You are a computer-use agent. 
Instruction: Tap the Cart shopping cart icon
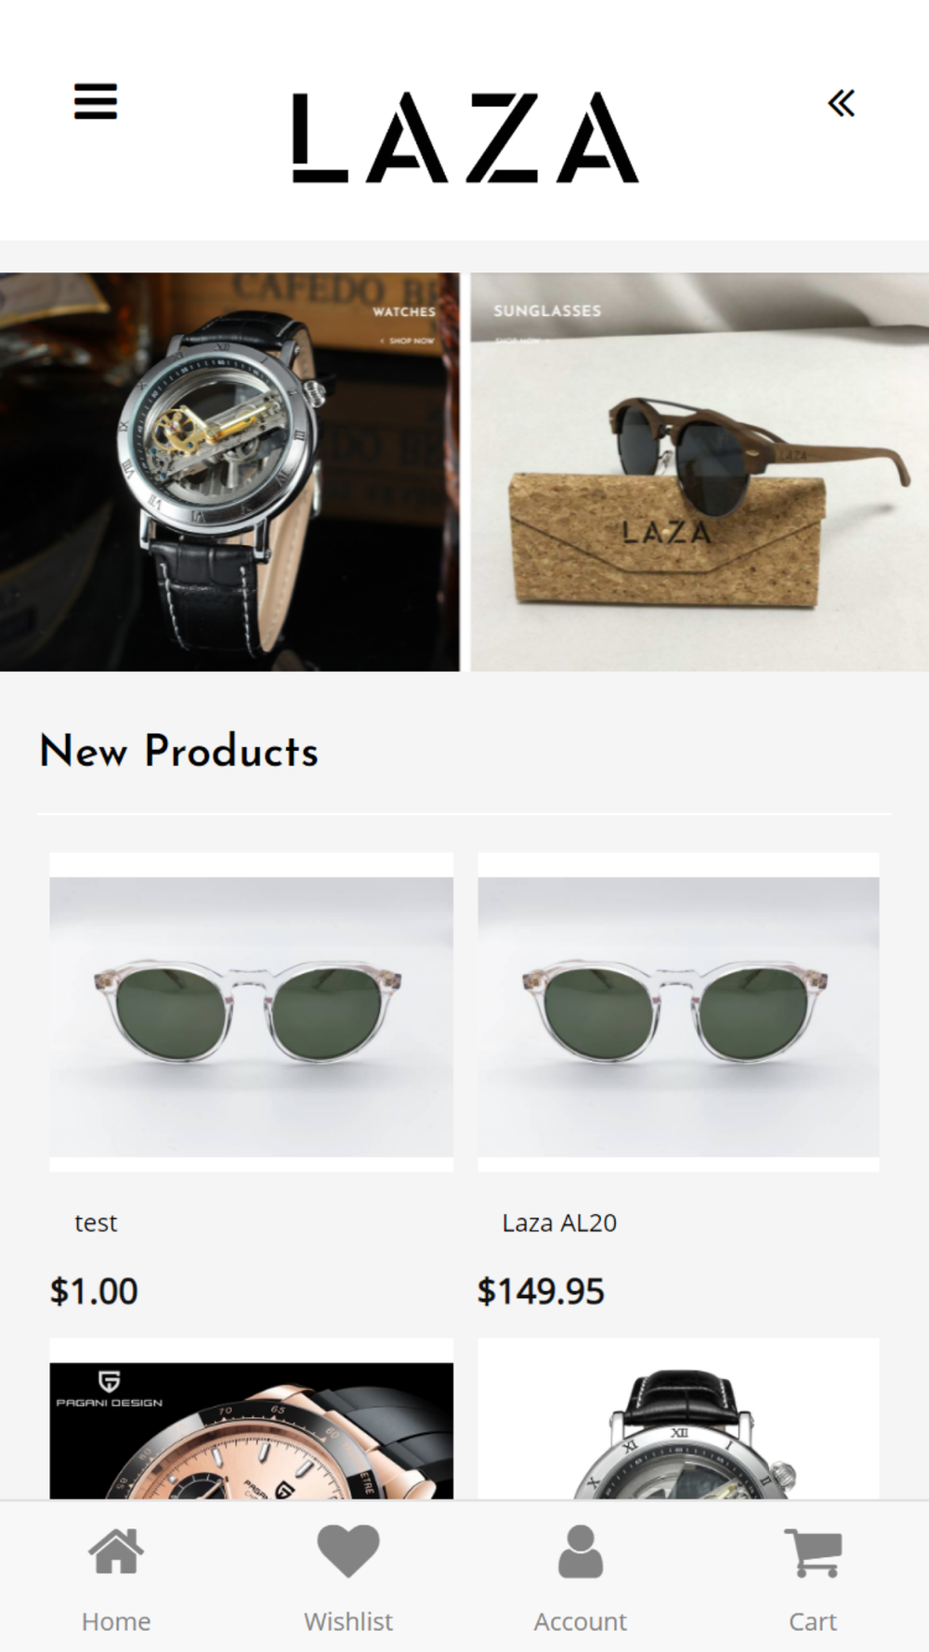pyautogui.click(x=813, y=1553)
